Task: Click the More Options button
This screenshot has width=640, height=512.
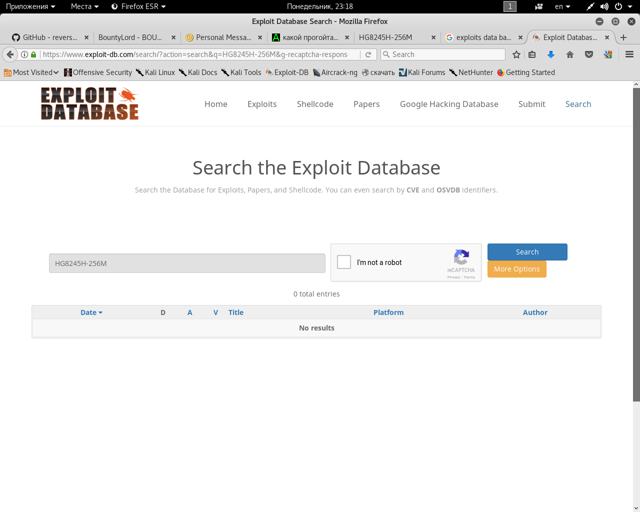Action: (x=516, y=269)
